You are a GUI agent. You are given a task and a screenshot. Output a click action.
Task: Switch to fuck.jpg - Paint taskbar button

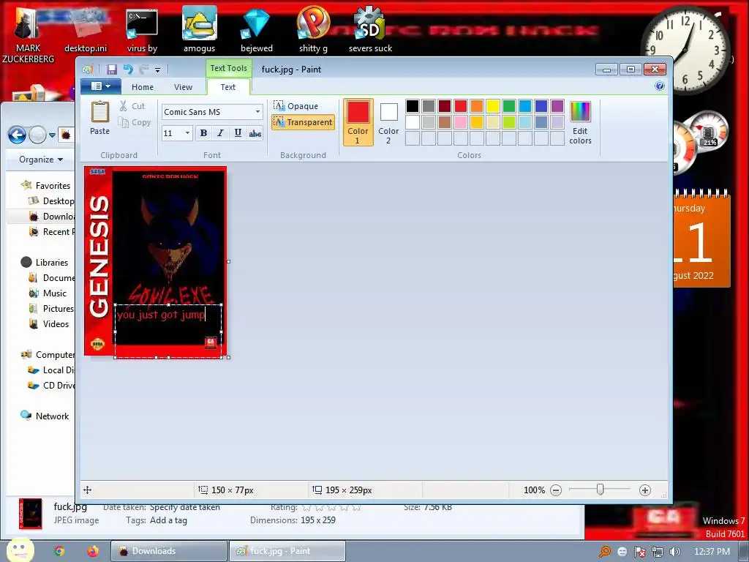(287, 551)
